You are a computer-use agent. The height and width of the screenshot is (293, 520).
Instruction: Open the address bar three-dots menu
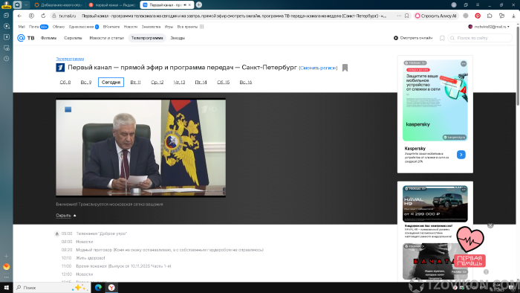[399, 16]
